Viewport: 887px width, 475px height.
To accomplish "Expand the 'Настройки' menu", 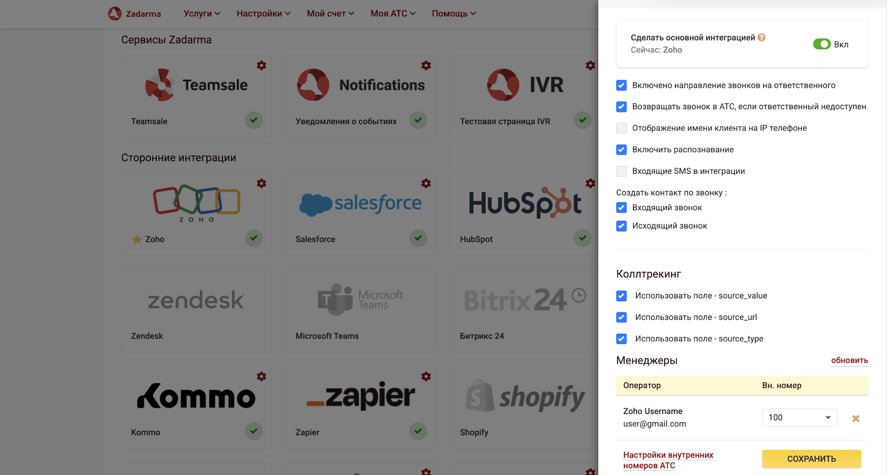I will click(x=264, y=13).
